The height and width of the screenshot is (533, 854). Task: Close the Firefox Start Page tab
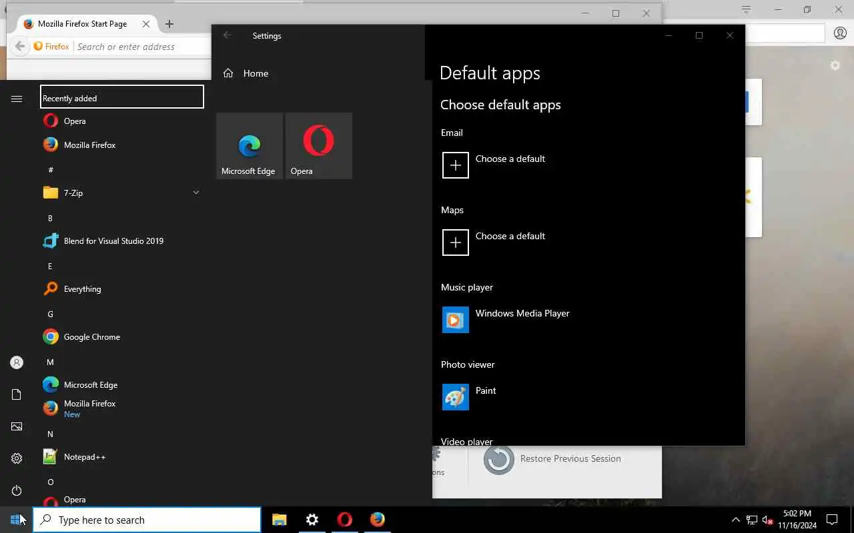click(x=146, y=24)
